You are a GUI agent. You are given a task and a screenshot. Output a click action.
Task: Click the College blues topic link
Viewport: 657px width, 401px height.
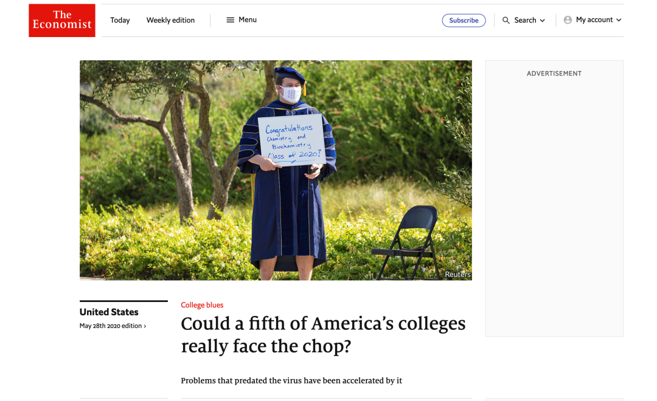point(202,305)
